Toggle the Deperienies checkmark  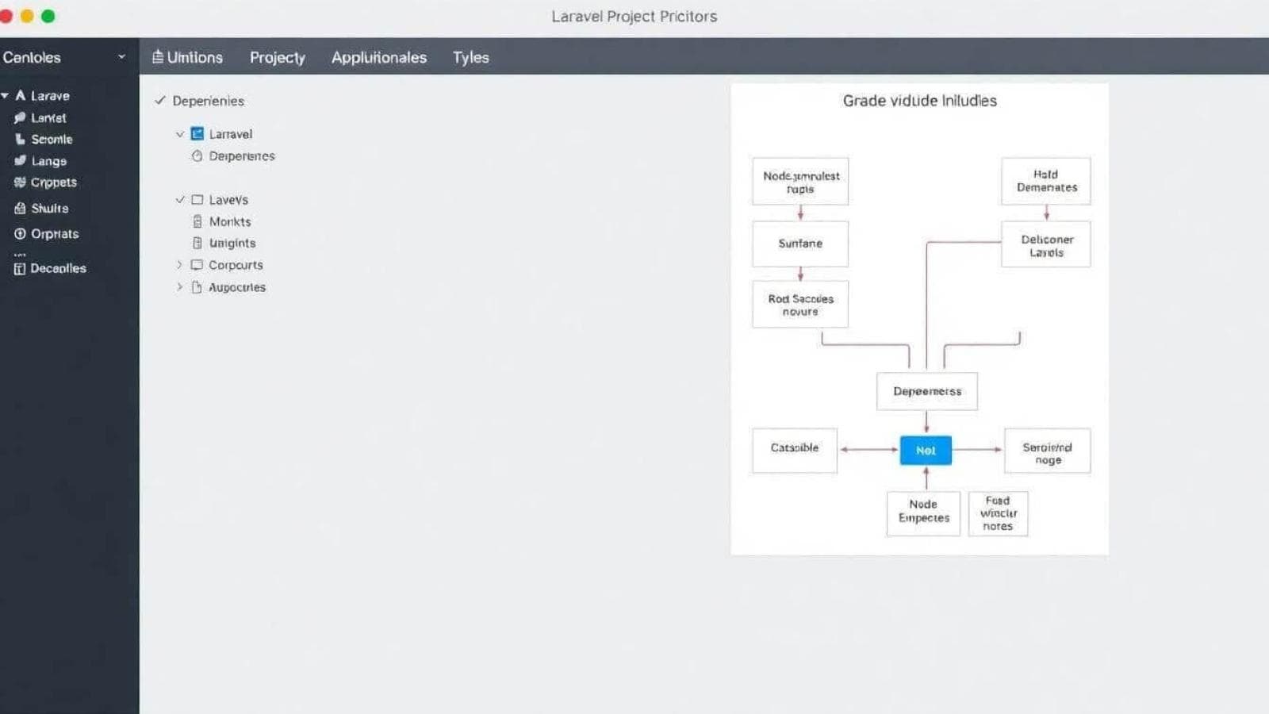pyautogui.click(x=160, y=100)
